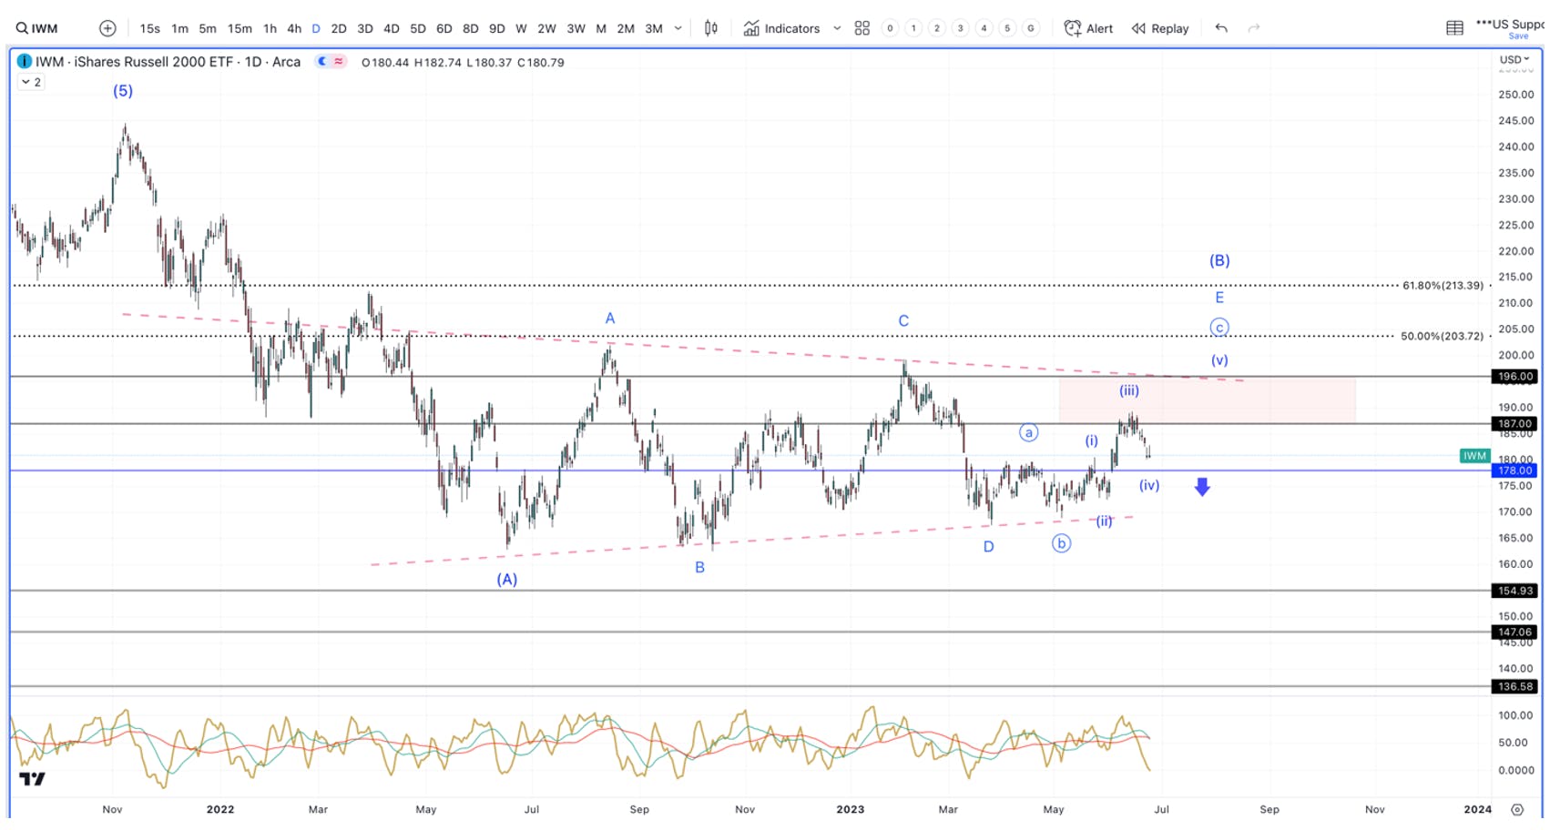This screenshot has height=830, width=1550.
Task: Expand the timeframe list chevron
Action: (x=678, y=28)
